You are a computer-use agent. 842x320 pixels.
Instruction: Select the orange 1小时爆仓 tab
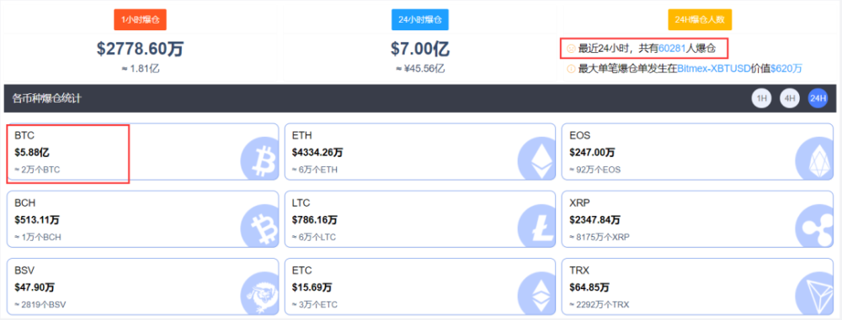pos(140,20)
